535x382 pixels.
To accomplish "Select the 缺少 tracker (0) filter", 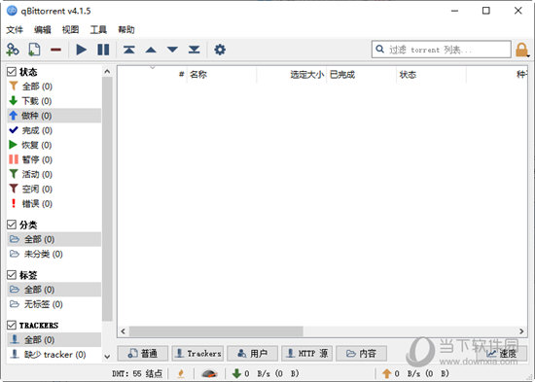I will 53,355.
